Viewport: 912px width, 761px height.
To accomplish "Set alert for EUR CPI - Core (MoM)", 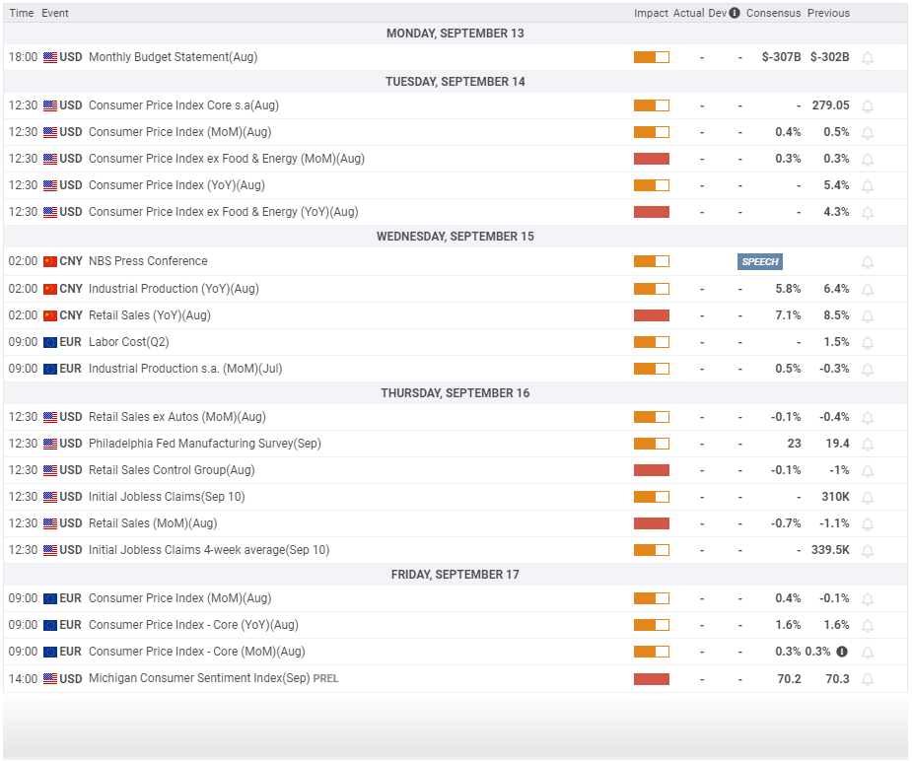I will click(x=868, y=653).
